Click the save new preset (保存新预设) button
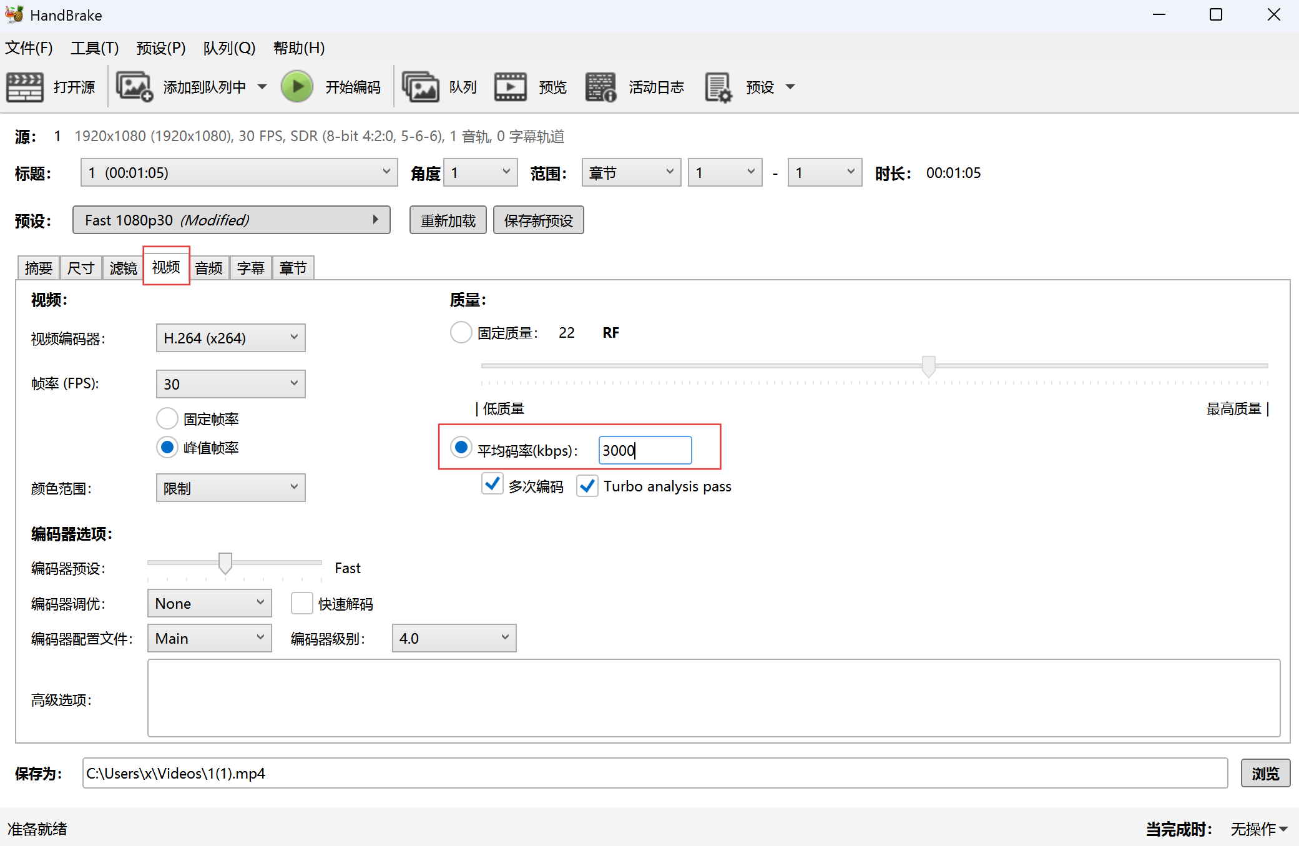This screenshot has height=846, width=1299. [x=538, y=220]
